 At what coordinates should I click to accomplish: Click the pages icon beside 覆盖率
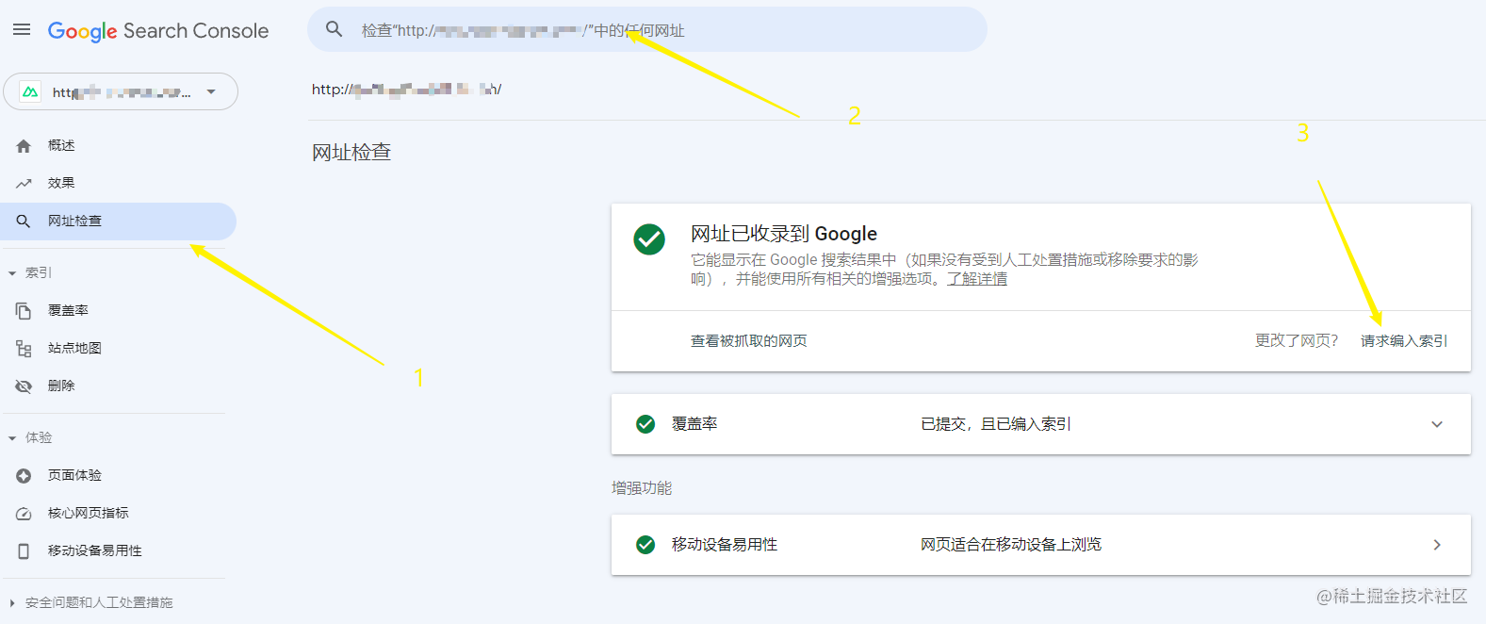click(24, 311)
